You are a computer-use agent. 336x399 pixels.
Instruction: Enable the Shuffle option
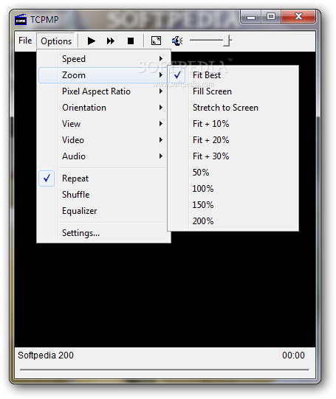coord(103,195)
